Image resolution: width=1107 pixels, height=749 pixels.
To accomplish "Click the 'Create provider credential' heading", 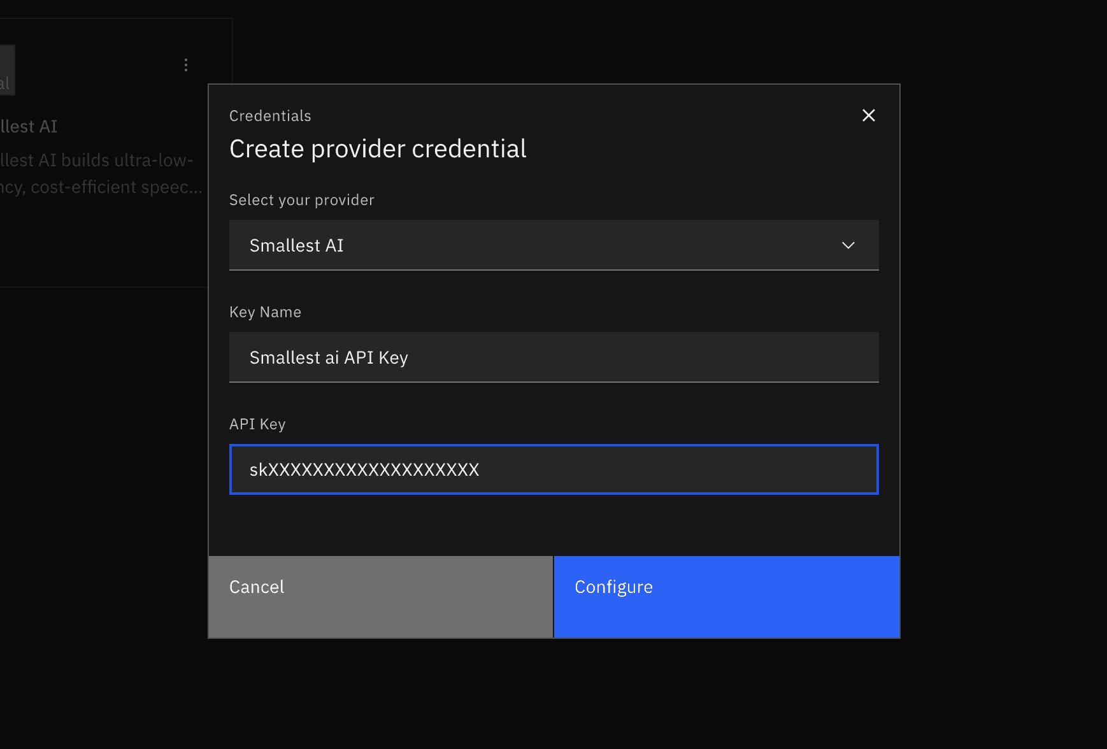I will tap(378, 149).
